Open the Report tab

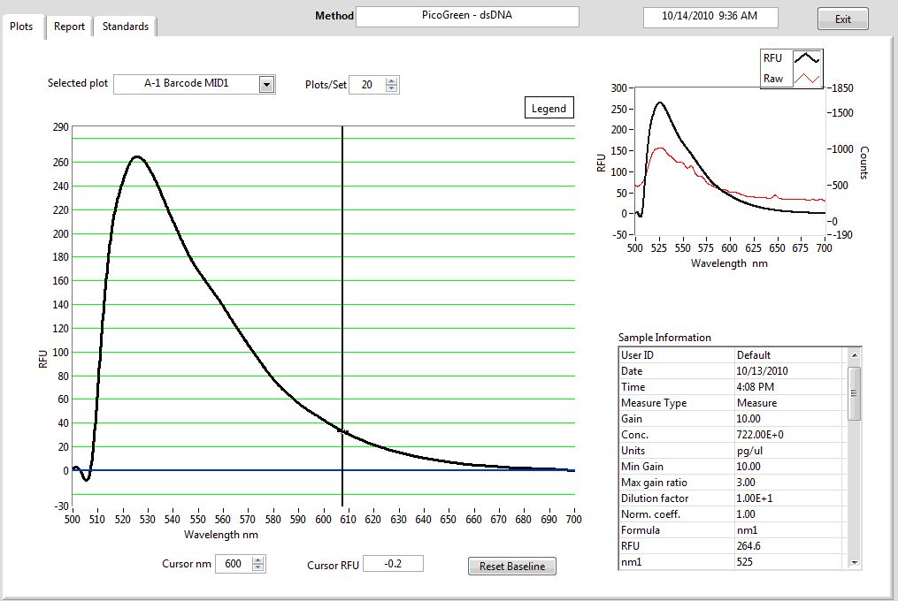69,27
